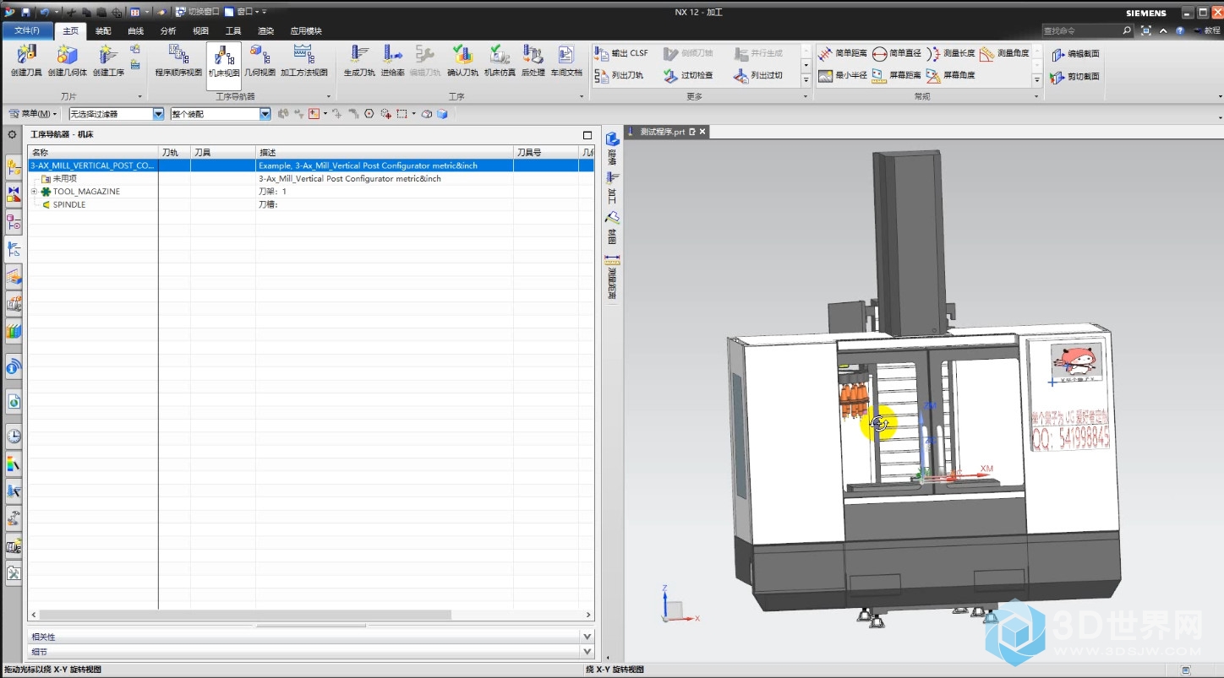Click the 后处理 post process icon
This screenshot has height=678, width=1224.
(x=533, y=62)
